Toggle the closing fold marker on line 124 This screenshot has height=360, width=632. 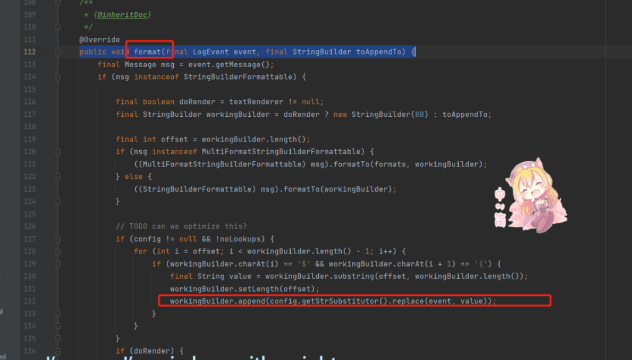tap(58, 202)
